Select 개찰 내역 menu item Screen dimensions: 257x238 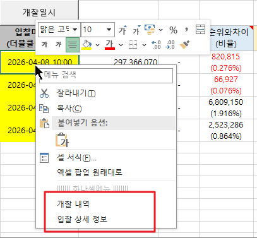(105, 204)
